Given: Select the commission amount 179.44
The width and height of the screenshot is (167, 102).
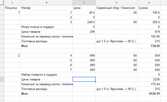Looking at the screenshot, I should coord(149,84).
